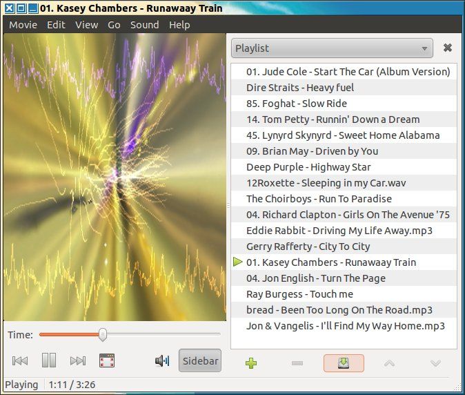The width and height of the screenshot is (465, 395).
Task: Open the Movie menu
Action: (23, 25)
